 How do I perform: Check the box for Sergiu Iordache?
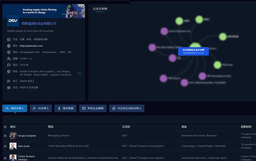(5, 136)
